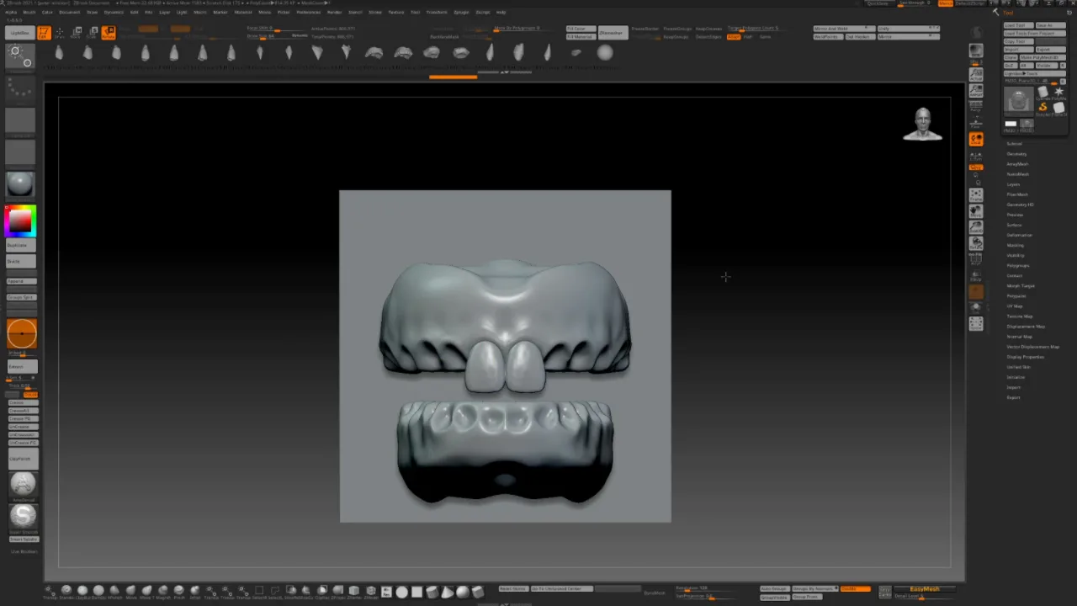Open the LightBox browser button
Viewport: 1077px width, 606px height.
20,33
